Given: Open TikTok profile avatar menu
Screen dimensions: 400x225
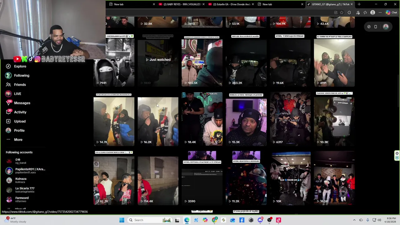Looking at the screenshot, I should [x=386, y=27].
